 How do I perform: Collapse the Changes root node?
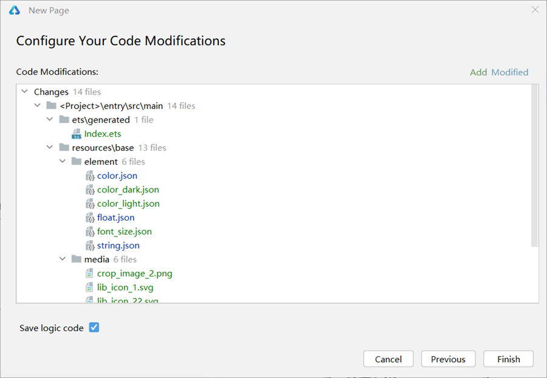click(x=24, y=92)
